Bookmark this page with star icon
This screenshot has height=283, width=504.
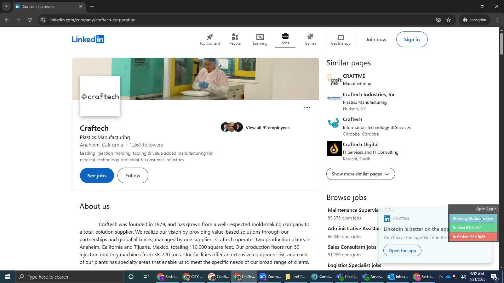click(x=449, y=20)
